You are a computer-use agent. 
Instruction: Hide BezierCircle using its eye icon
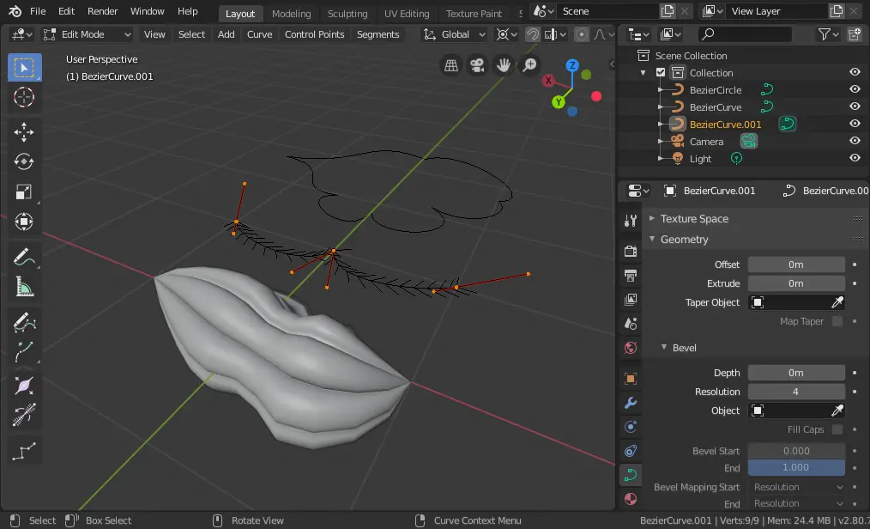pyautogui.click(x=855, y=90)
